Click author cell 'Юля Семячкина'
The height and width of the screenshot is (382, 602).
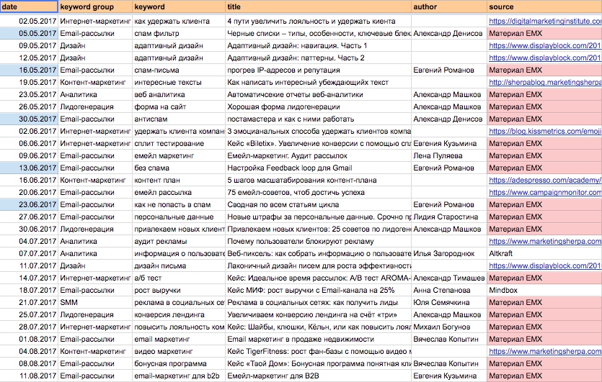(449, 303)
